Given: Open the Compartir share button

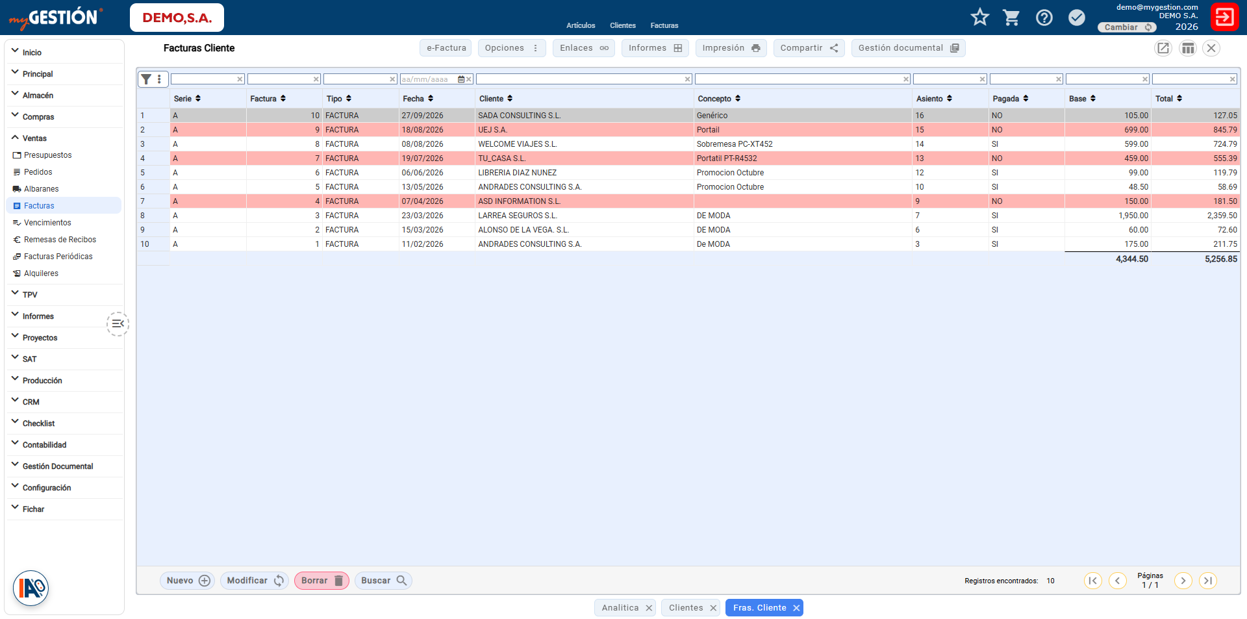Looking at the screenshot, I should pyautogui.click(x=809, y=48).
